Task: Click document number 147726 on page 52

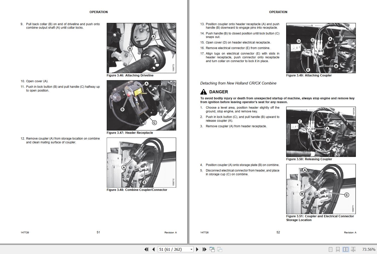Action: coord(204,233)
